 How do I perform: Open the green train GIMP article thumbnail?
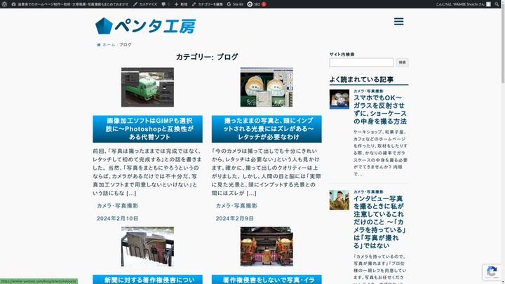(147, 87)
